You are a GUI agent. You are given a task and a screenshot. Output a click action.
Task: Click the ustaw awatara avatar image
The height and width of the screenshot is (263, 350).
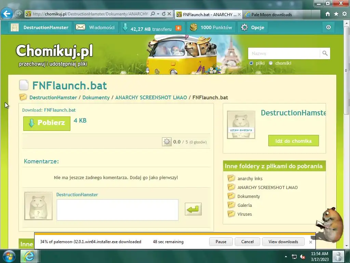point(241,125)
